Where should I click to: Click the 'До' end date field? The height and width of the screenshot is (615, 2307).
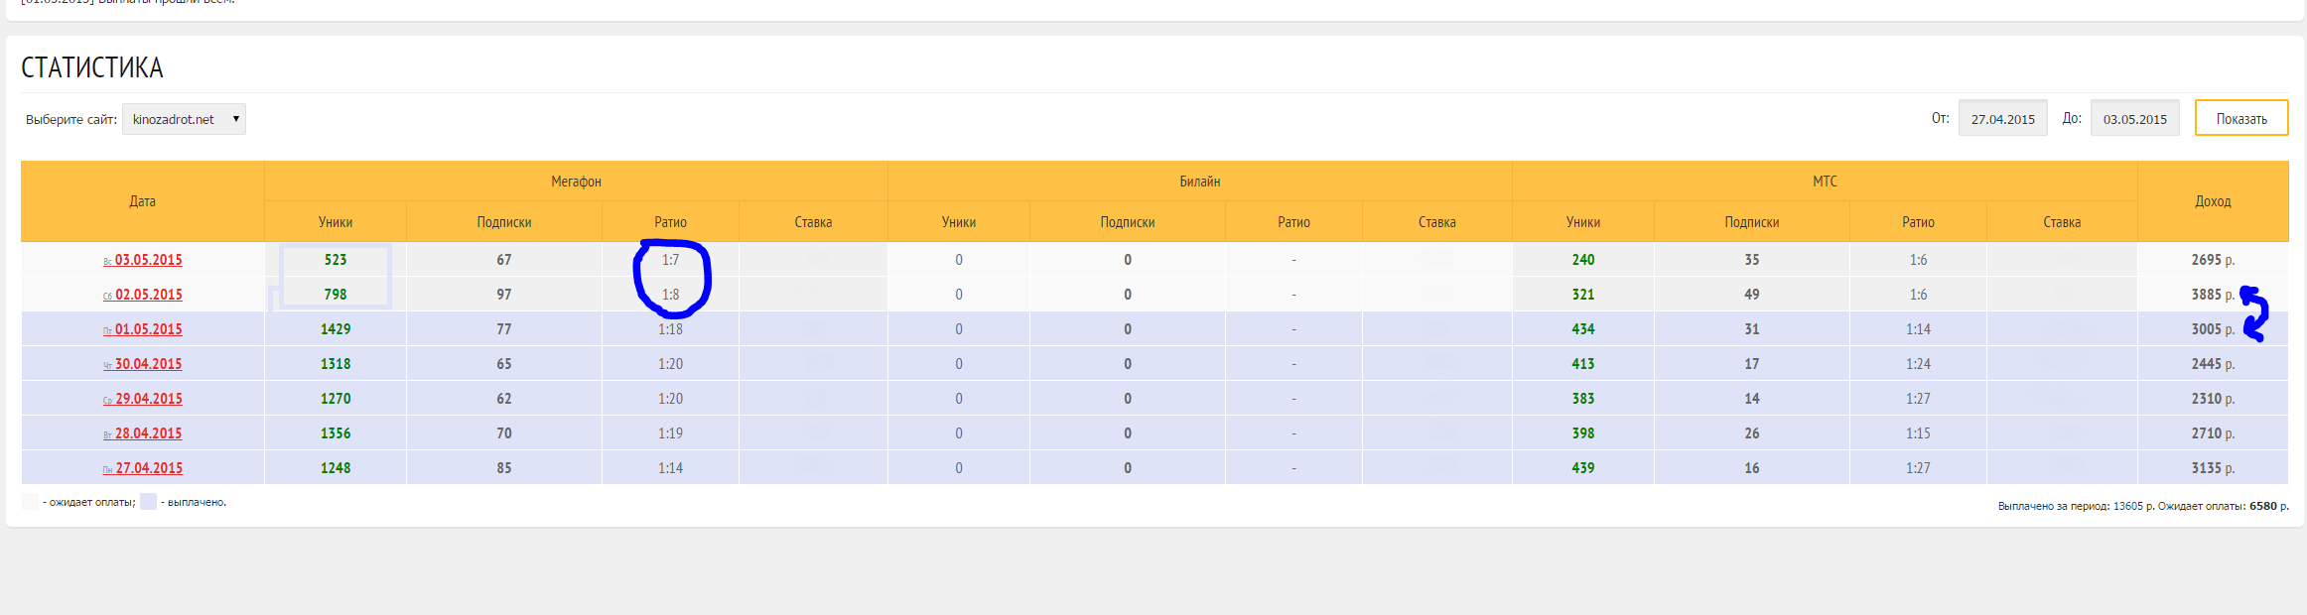coord(2134,119)
